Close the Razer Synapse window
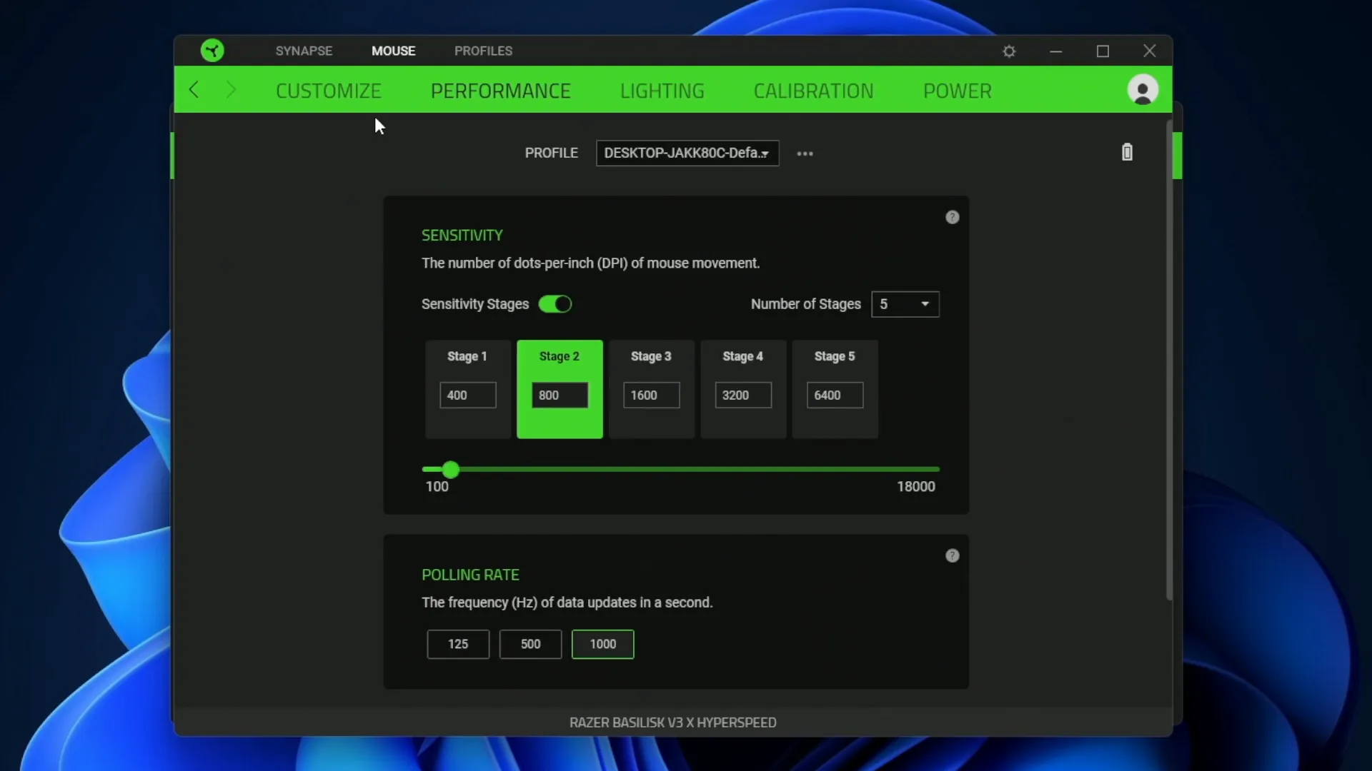Viewport: 1372px width, 771px height. (1150, 51)
